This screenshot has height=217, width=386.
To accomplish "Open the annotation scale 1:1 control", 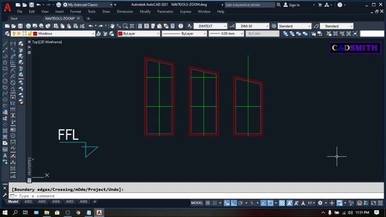I will (x=311, y=203).
